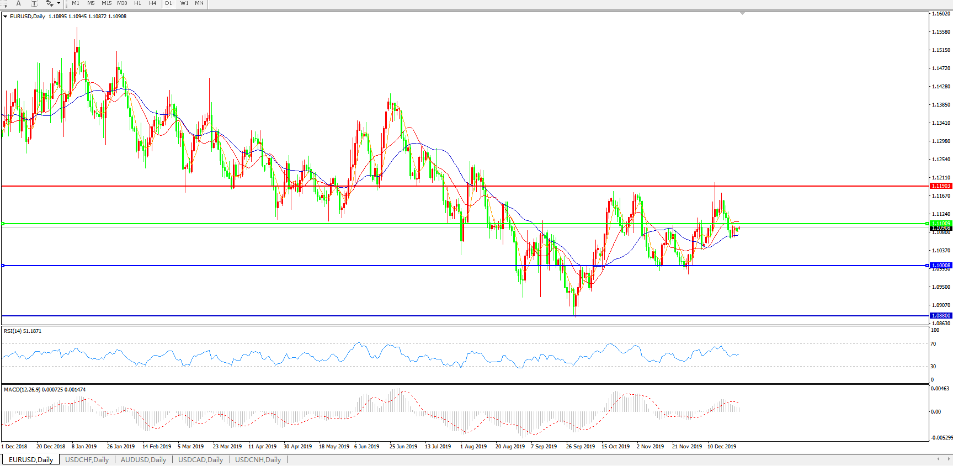Image resolution: width=953 pixels, height=466 pixels.
Task: Click the blue 1.08800 price label
Action: (941, 316)
